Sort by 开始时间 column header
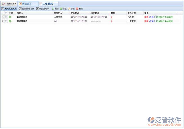This screenshot has width=184, height=129. coord(75,13)
